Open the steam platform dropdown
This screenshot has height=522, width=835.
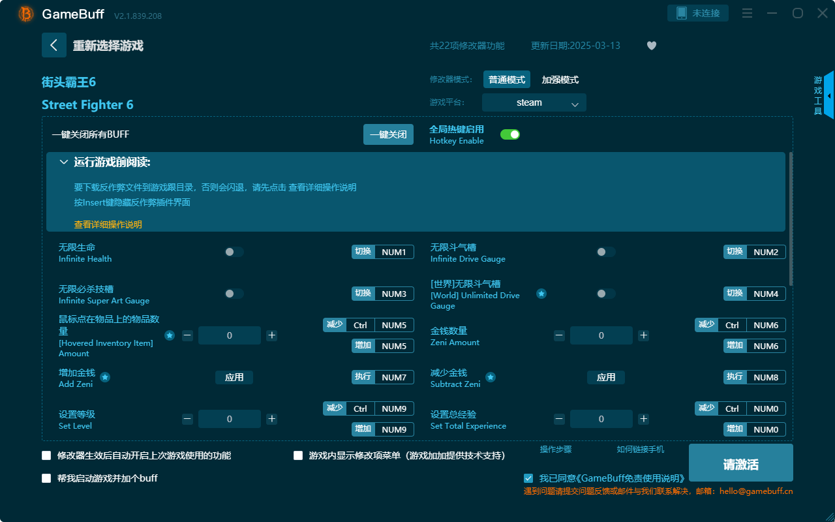534,102
